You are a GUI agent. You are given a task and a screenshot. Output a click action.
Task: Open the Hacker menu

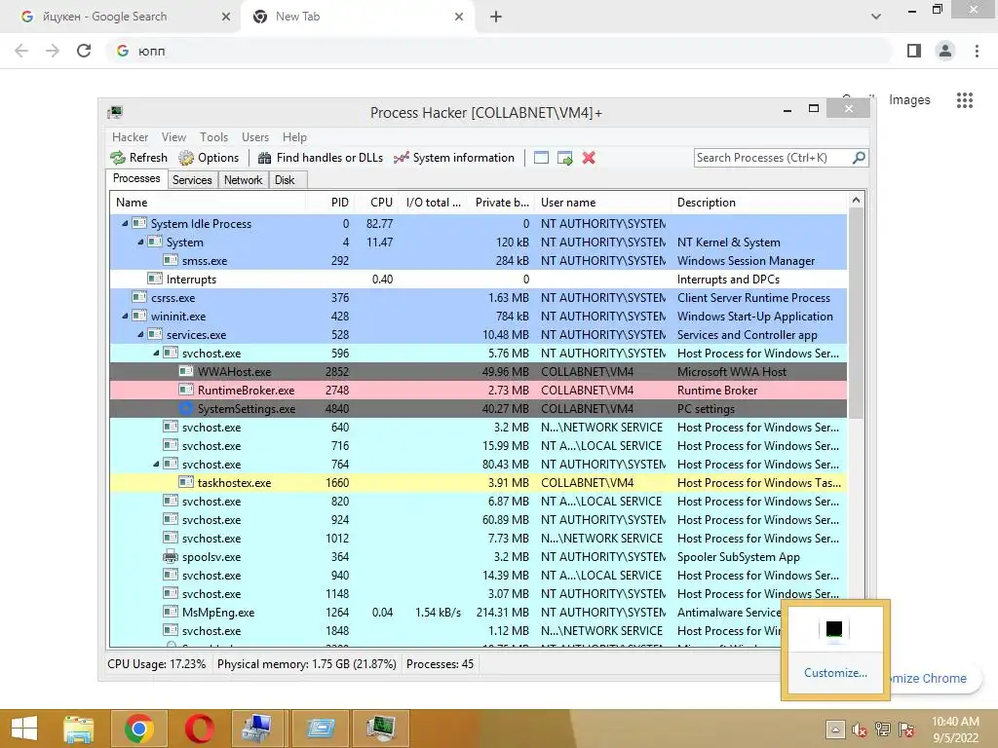130,136
